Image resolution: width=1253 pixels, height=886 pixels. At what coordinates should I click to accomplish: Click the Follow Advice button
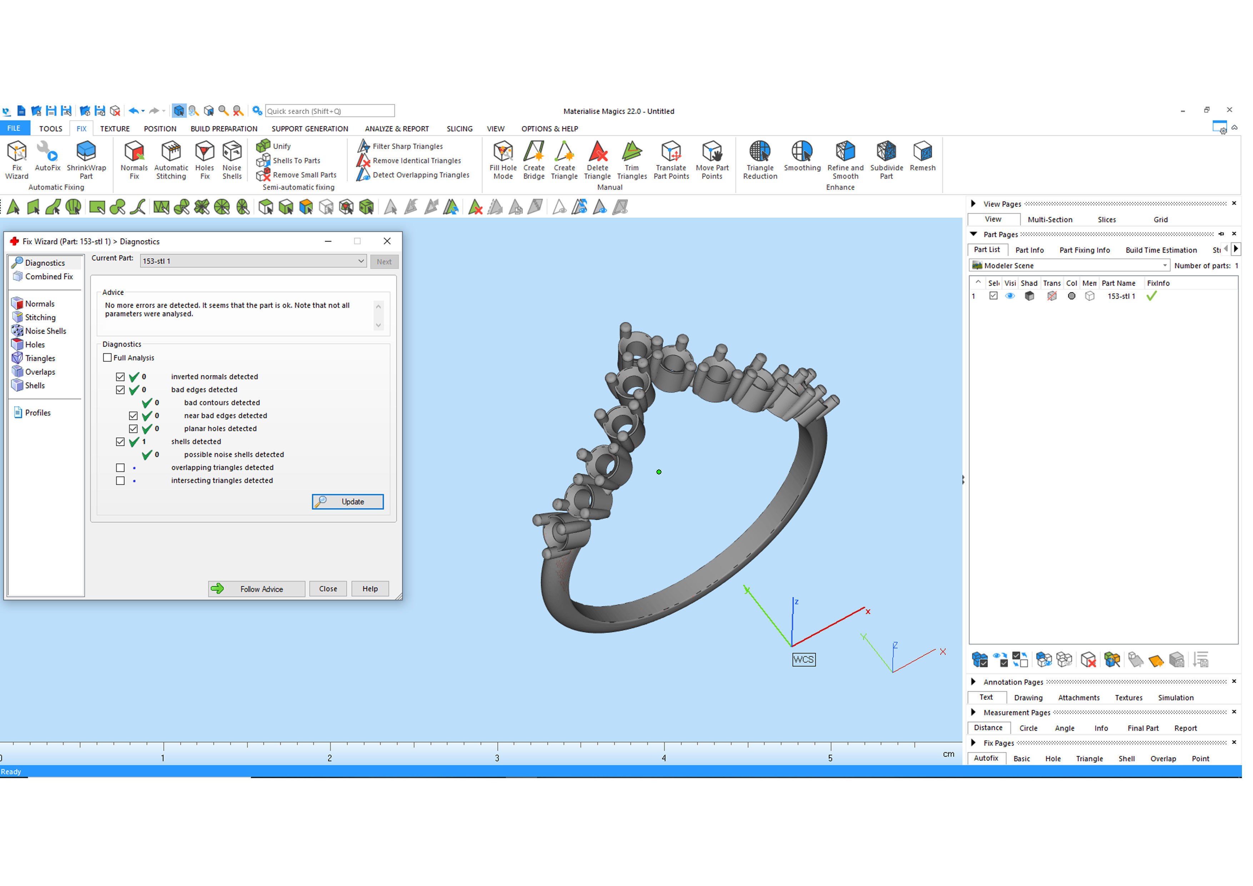[256, 589]
